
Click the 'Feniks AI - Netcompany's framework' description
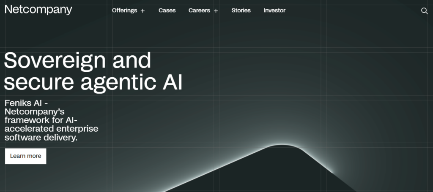pos(51,120)
